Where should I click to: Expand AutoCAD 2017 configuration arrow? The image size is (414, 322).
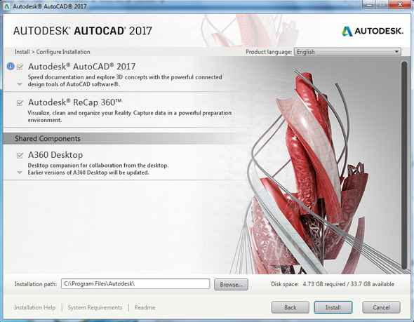click(x=20, y=84)
